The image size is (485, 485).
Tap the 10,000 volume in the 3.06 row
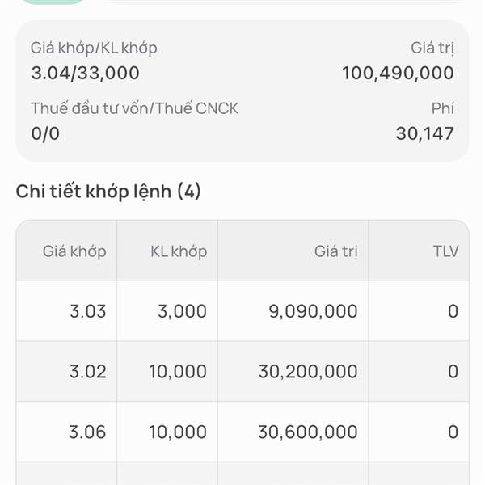tap(178, 432)
